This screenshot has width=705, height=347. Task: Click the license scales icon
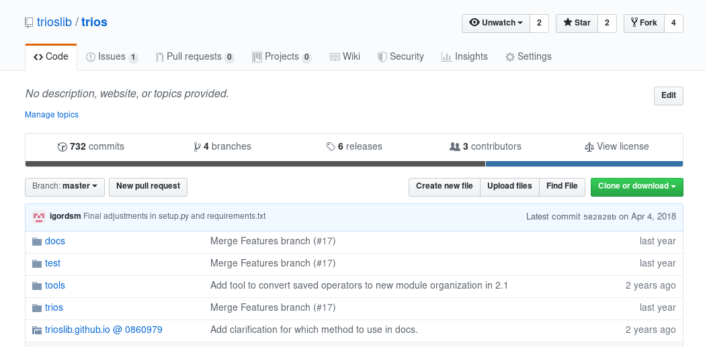(589, 147)
